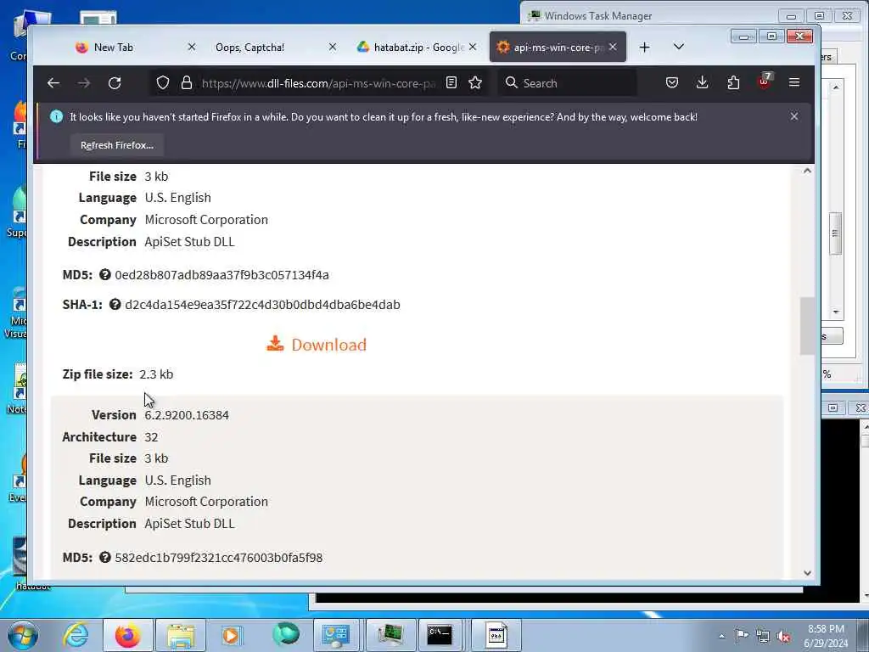The image size is (869, 652).
Task: Switch to the Oops, Captcha! tab
Action: (249, 48)
